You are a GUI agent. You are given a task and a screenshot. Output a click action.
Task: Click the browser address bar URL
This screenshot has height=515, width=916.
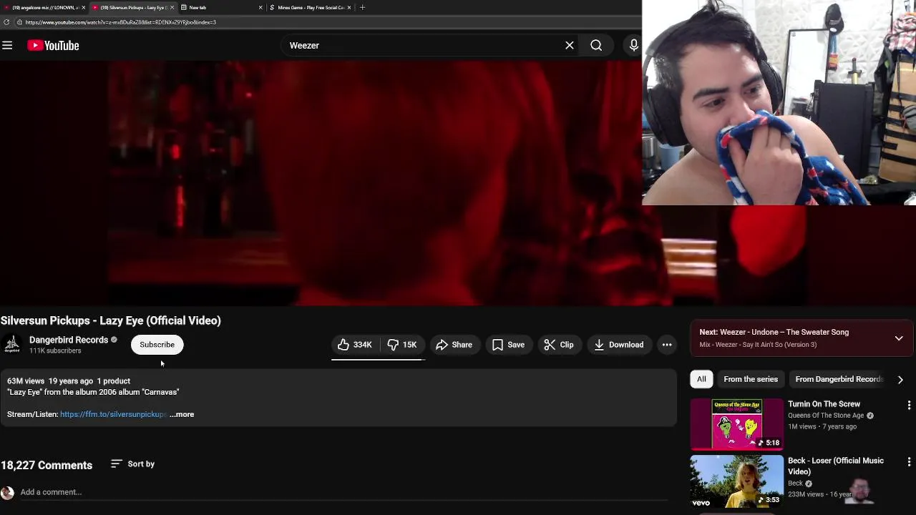click(120, 22)
